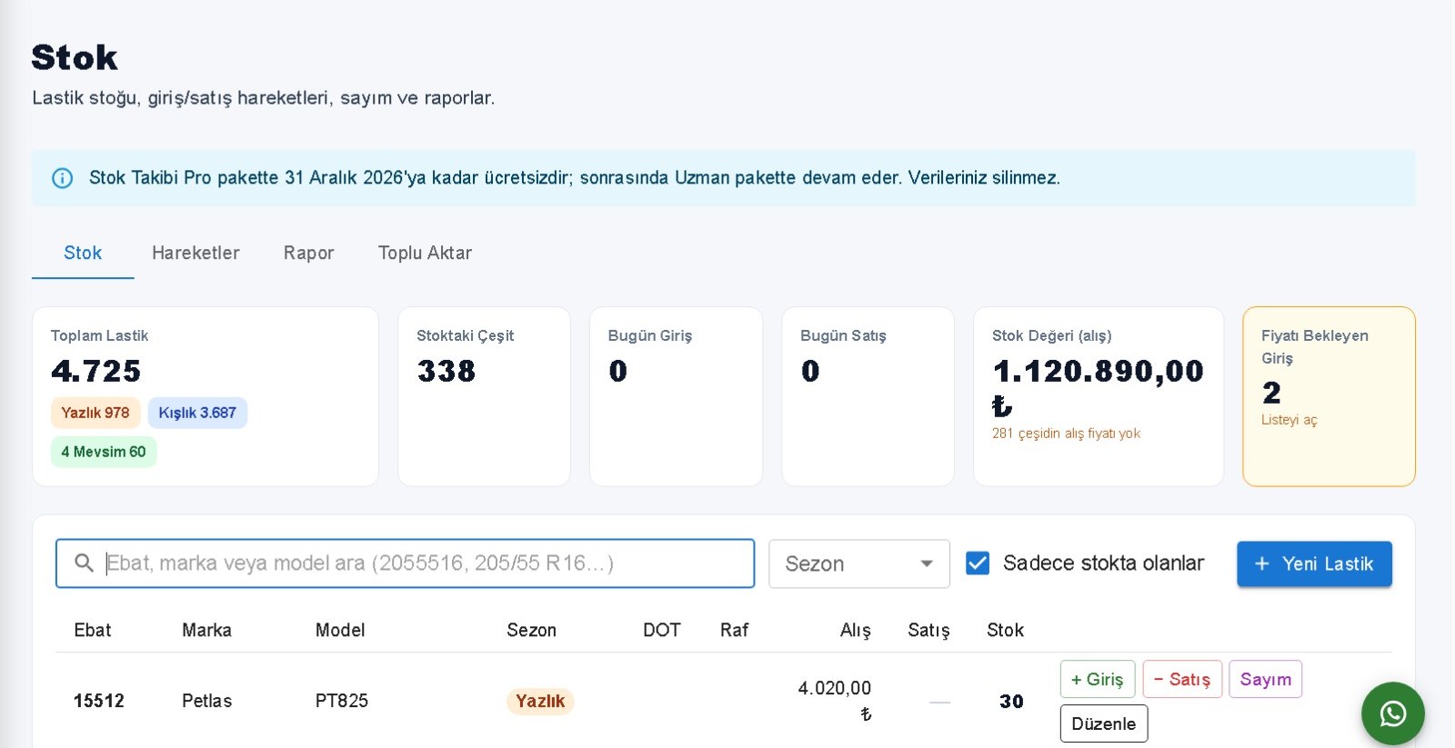
Task: Click the 281 çeşidin alış fiyatı yok note
Action: point(1066,434)
